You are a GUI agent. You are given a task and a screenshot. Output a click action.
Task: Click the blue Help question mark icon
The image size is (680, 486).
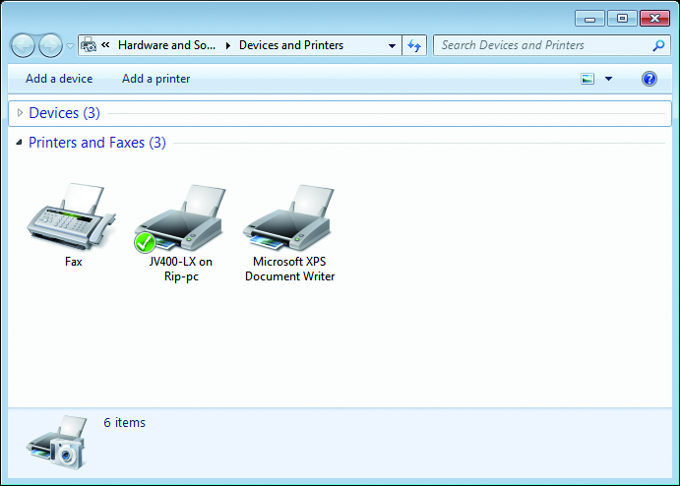(x=649, y=79)
